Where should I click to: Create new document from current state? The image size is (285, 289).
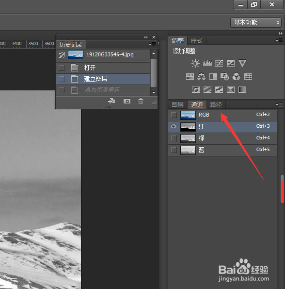click(x=111, y=101)
